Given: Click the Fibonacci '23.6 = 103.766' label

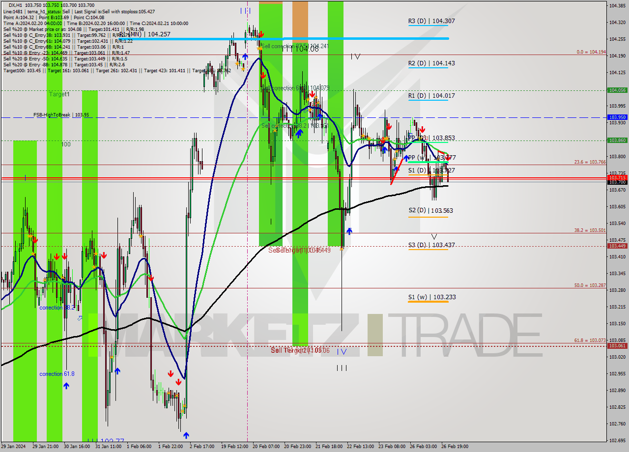Looking at the screenshot, I should [590, 162].
